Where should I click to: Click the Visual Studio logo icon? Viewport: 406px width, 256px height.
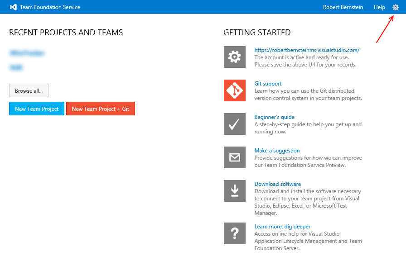tap(13, 7)
